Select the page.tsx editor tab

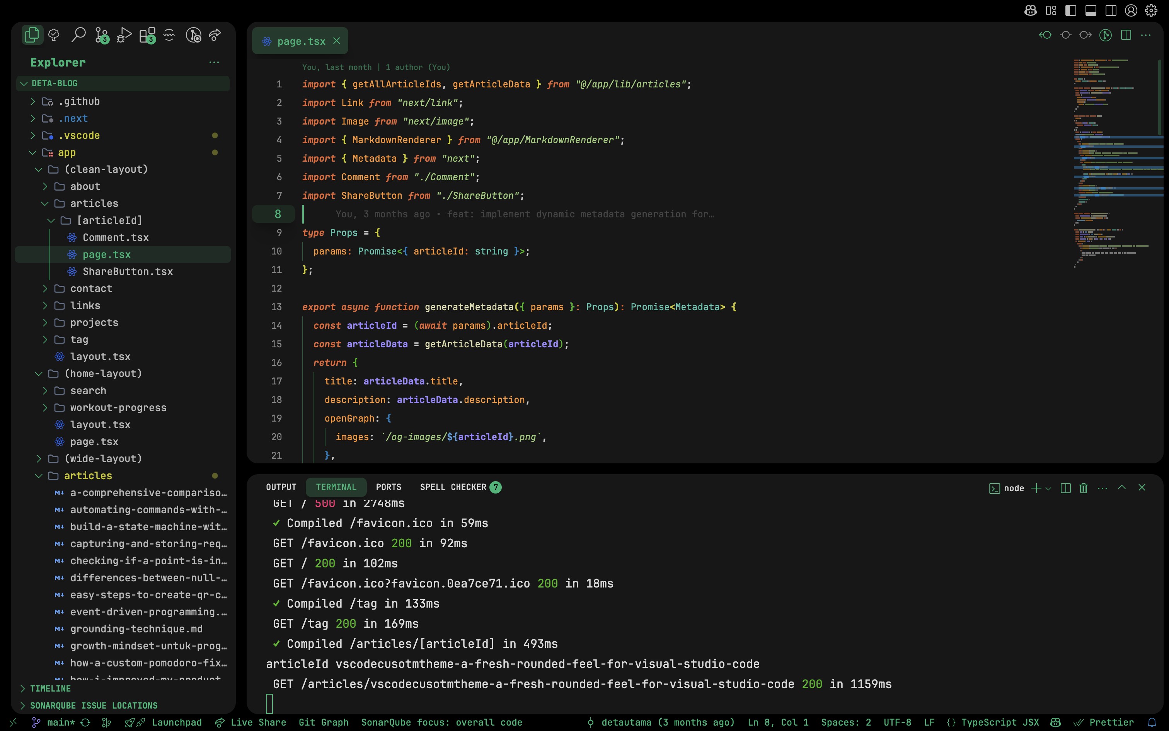[x=300, y=41]
